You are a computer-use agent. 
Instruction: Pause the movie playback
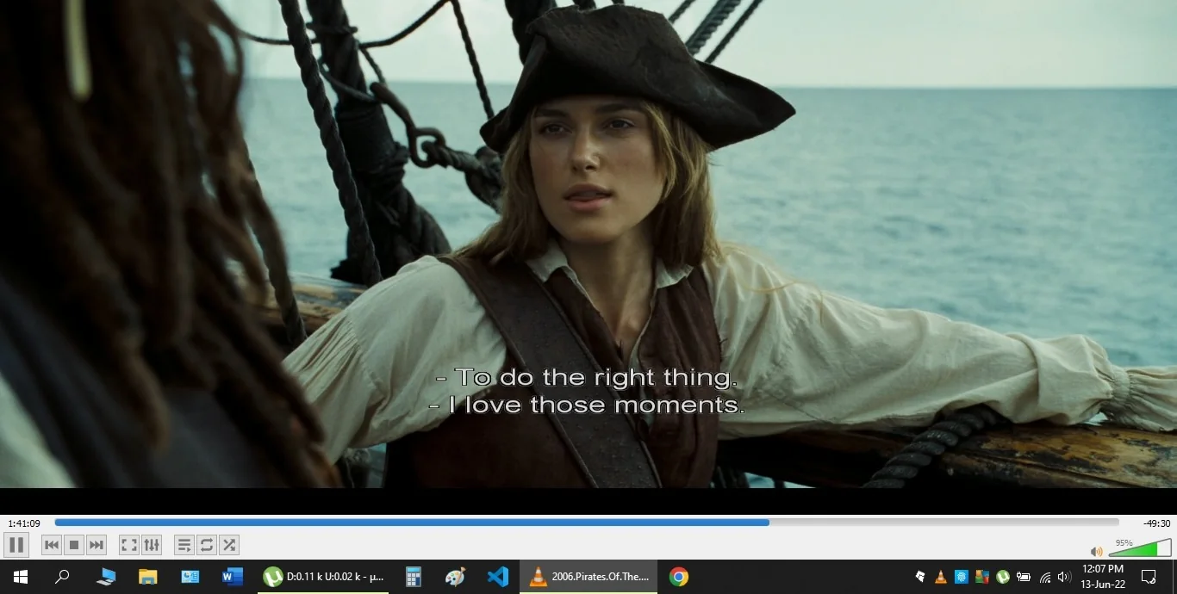tap(16, 545)
